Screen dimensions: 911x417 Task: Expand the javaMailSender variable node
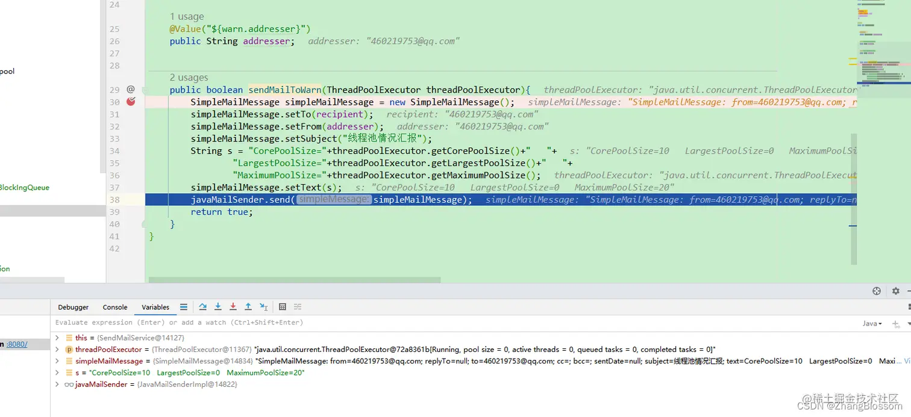tap(57, 384)
